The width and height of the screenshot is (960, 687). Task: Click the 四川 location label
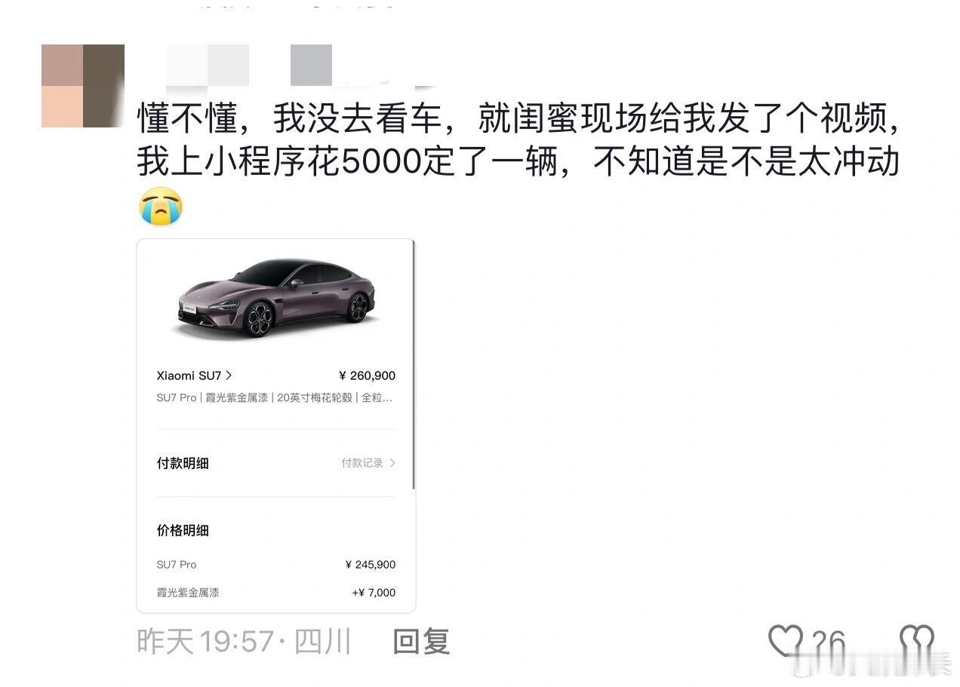322,642
